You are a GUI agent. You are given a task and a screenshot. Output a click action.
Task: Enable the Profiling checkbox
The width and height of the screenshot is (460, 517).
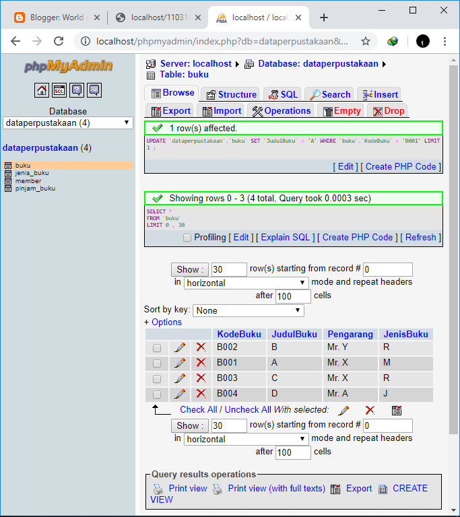(x=187, y=238)
